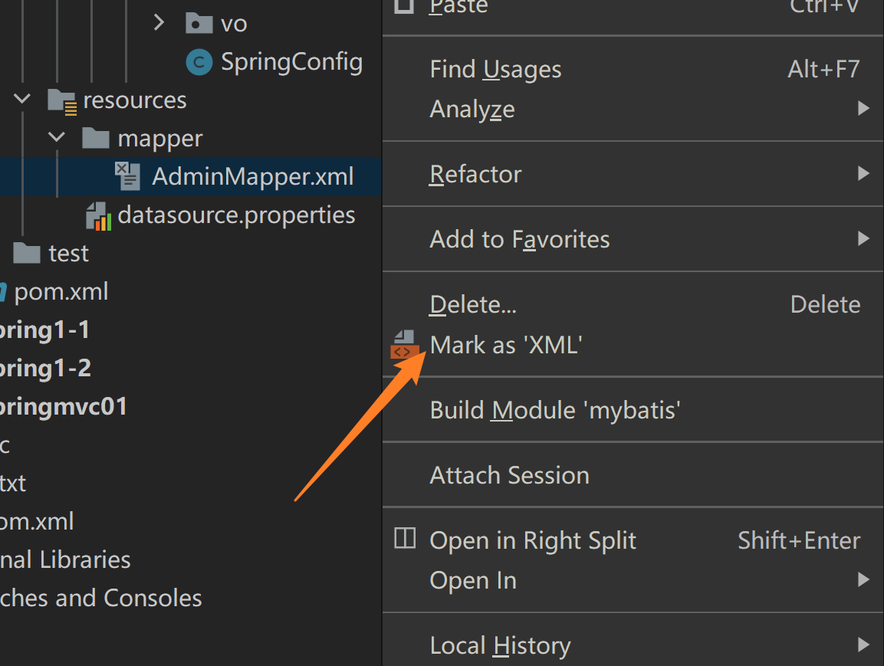This screenshot has width=884, height=666.
Task: Open the Refactor submenu
Action: click(x=475, y=175)
